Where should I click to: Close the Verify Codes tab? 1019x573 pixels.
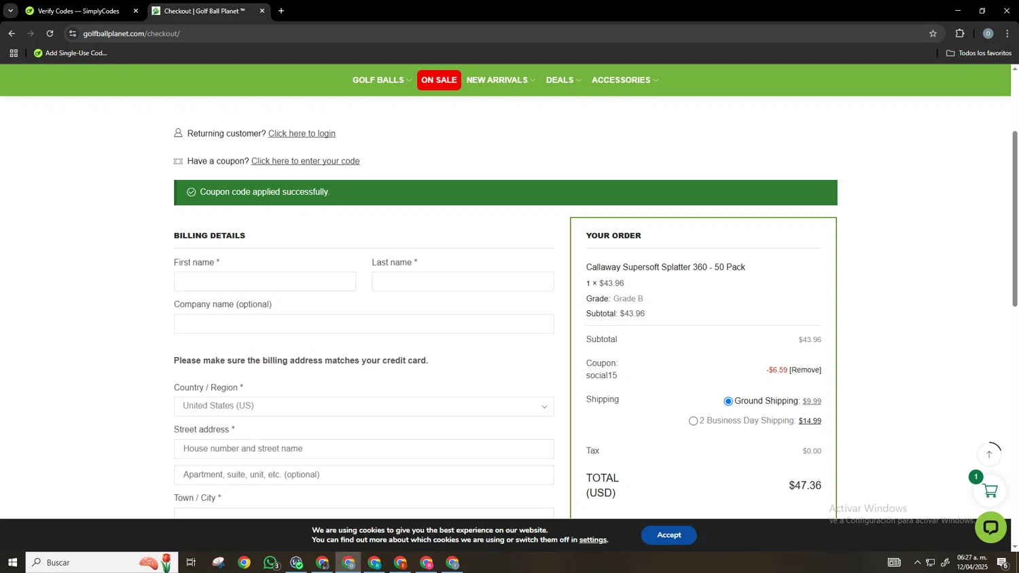point(135,11)
